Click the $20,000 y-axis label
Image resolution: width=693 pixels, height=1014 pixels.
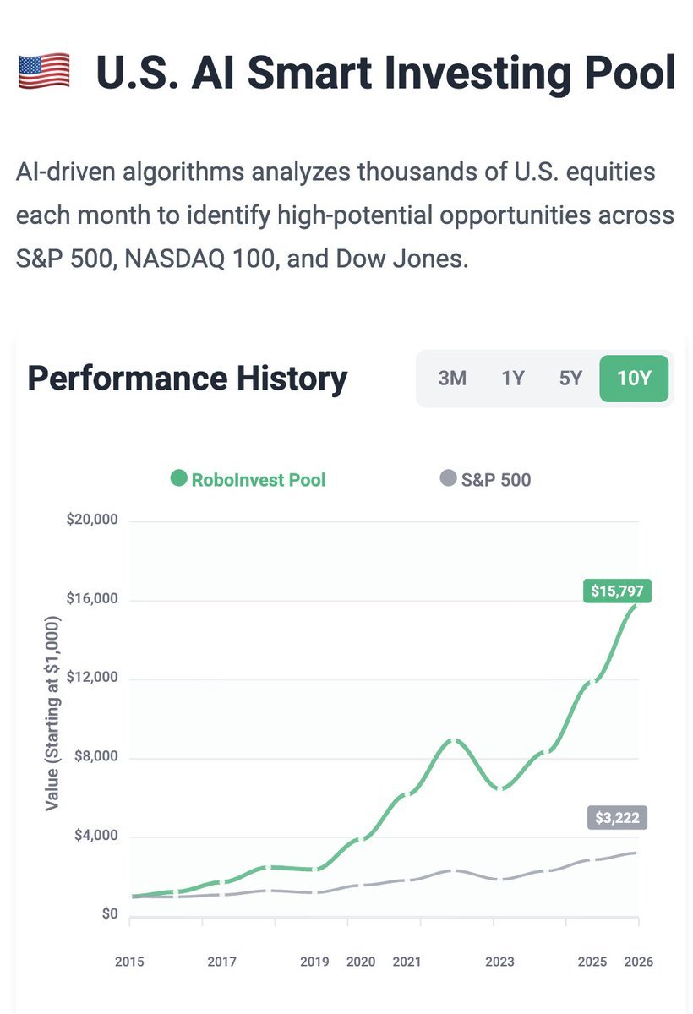click(92, 520)
